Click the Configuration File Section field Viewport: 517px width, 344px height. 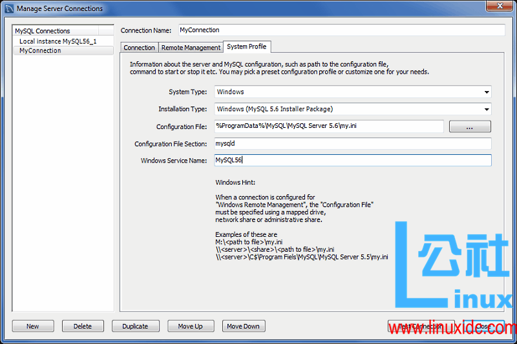point(353,143)
